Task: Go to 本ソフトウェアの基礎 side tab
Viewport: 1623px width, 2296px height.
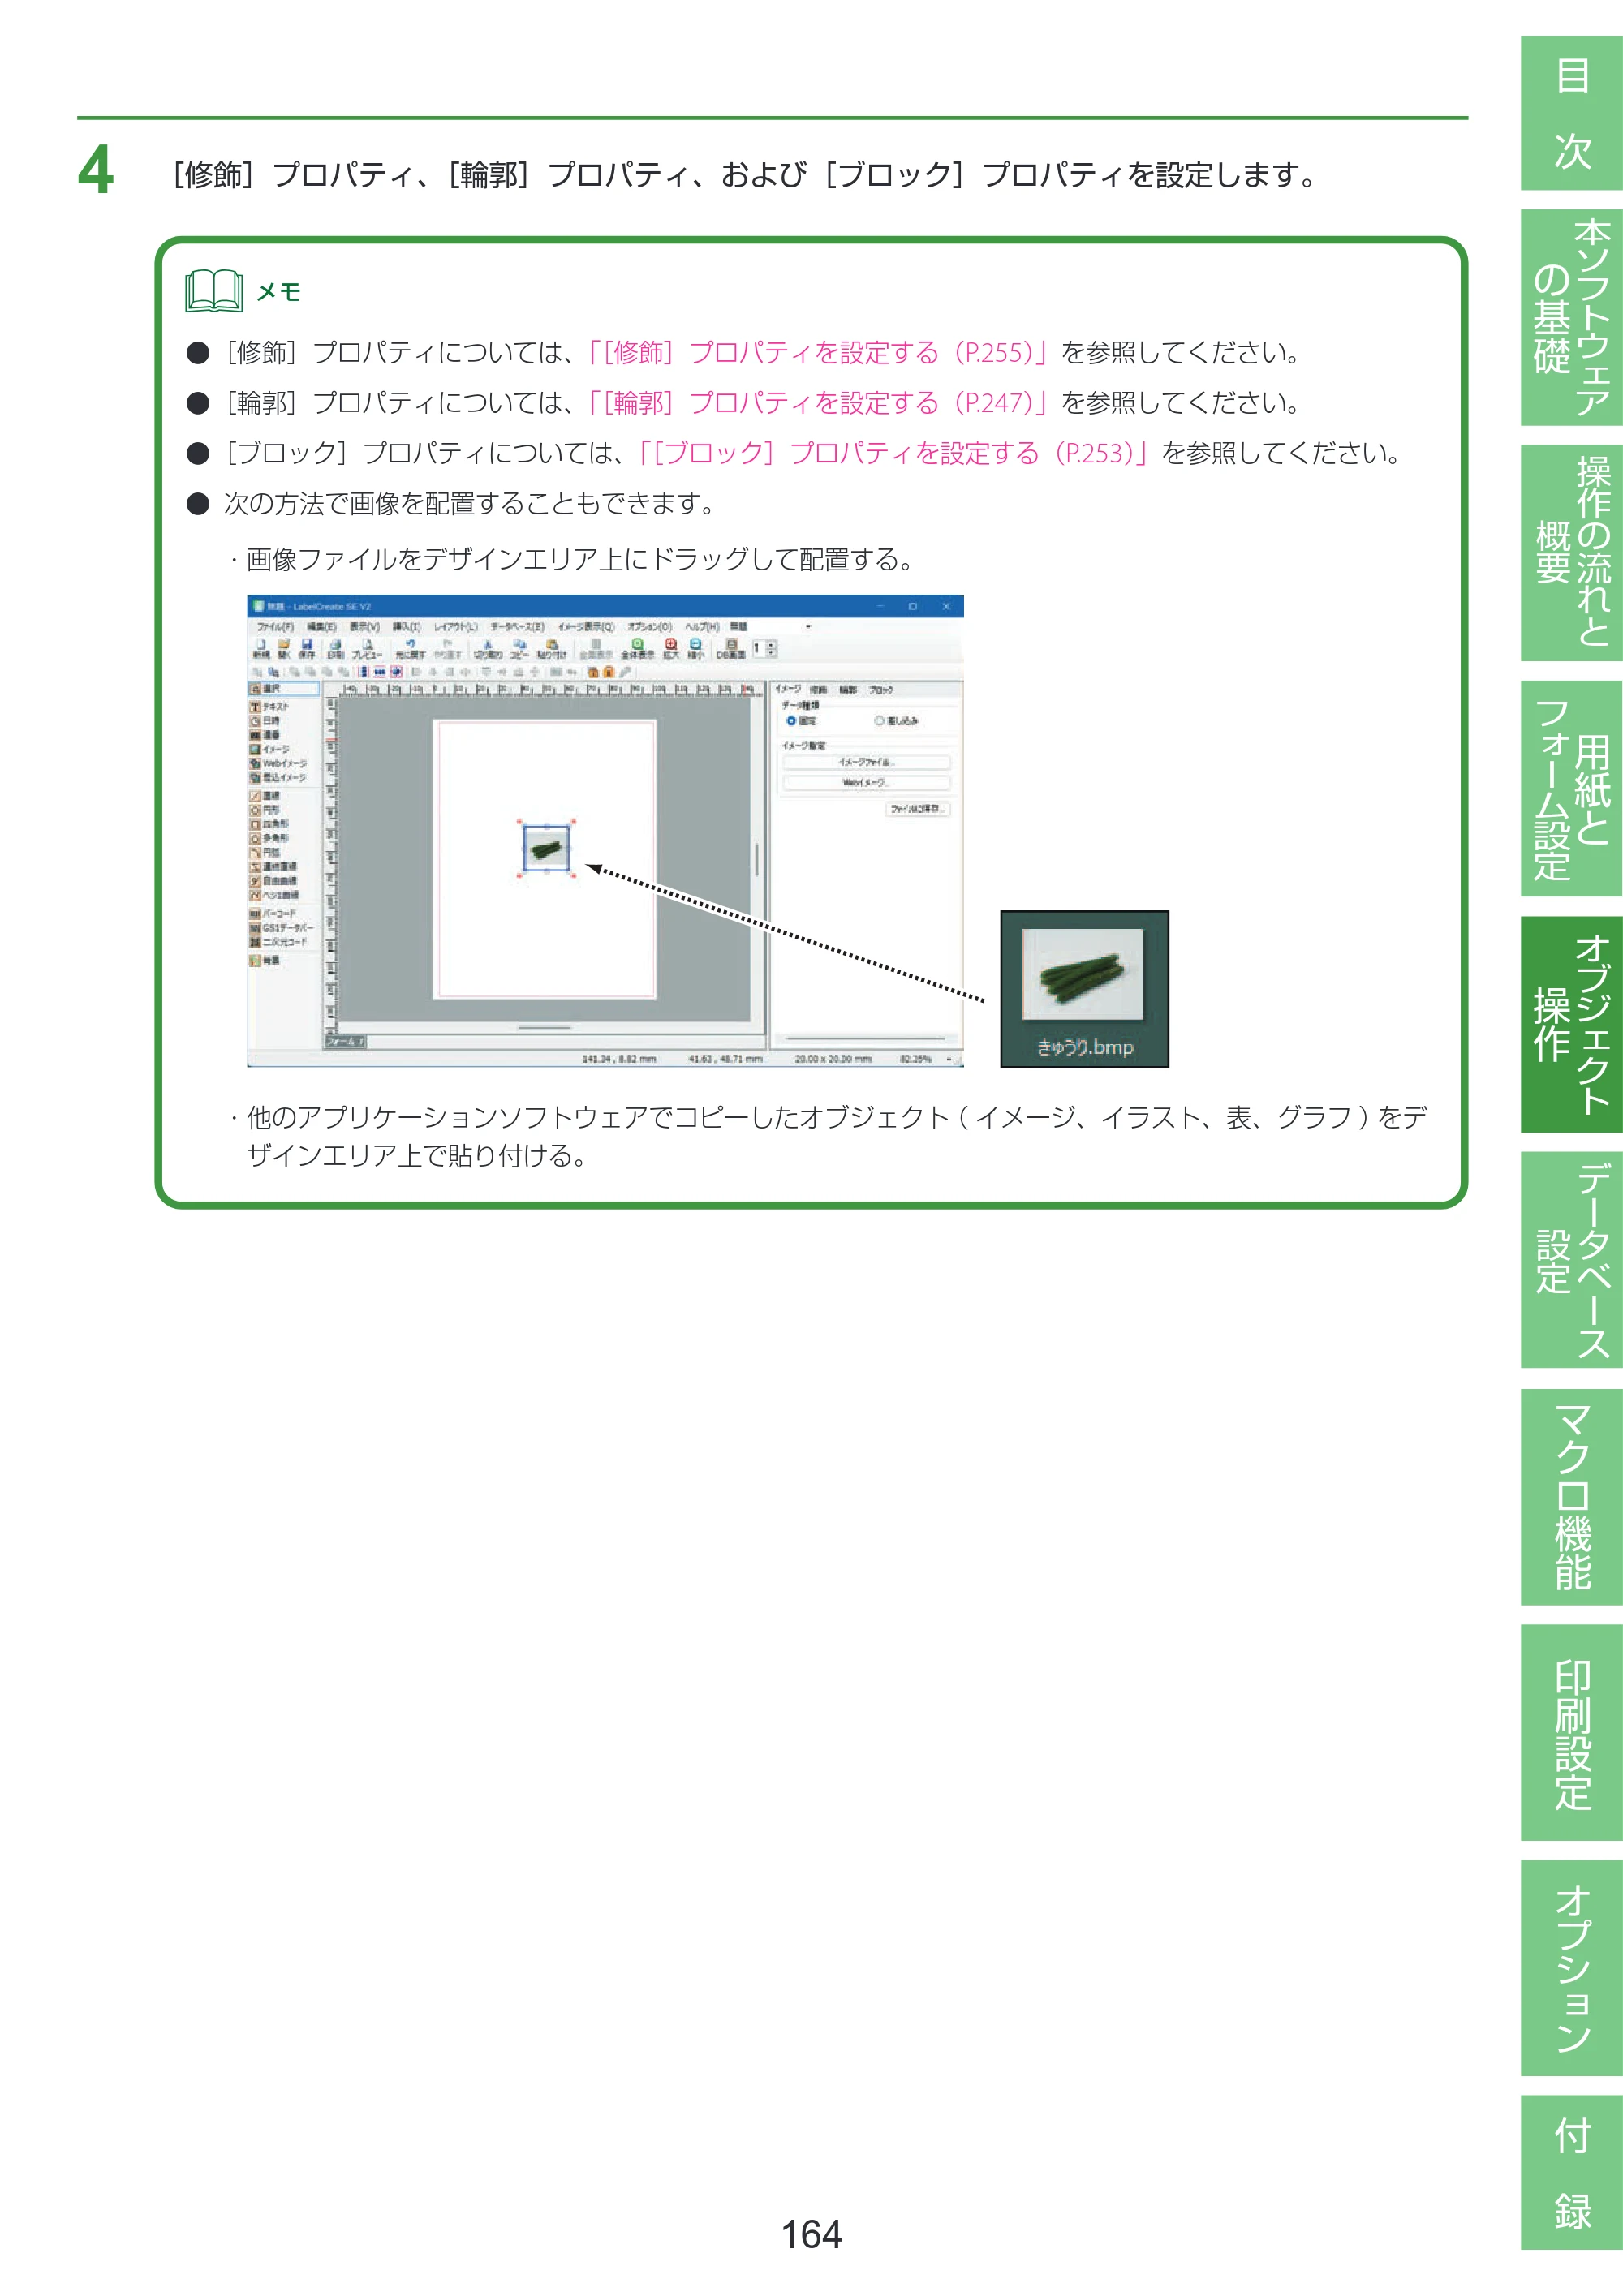Action: point(1571,317)
